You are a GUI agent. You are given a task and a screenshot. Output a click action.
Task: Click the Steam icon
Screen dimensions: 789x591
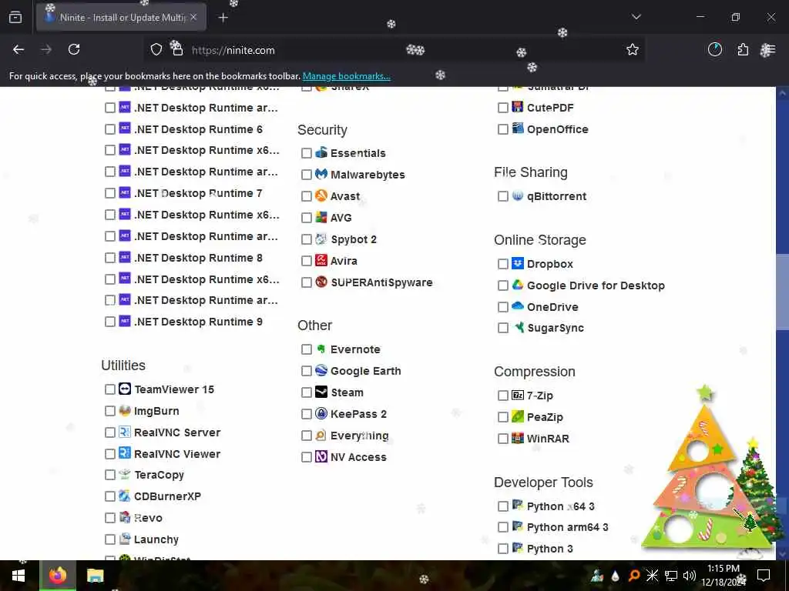321,392
